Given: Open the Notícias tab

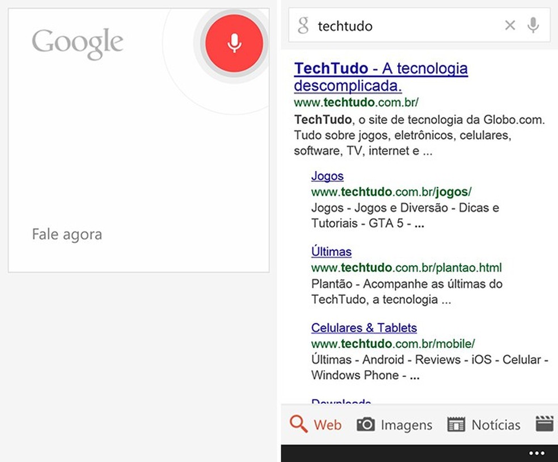Looking at the screenshot, I should point(484,425).
